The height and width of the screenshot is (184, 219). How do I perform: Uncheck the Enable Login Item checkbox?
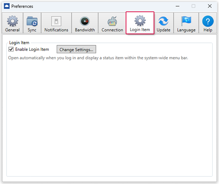11,49
